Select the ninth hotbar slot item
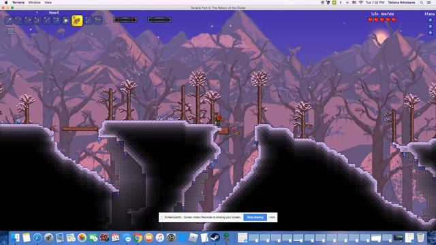 click(x=89, y=20)
